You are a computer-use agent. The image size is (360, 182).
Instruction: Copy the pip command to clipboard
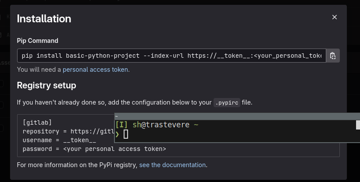333,56
